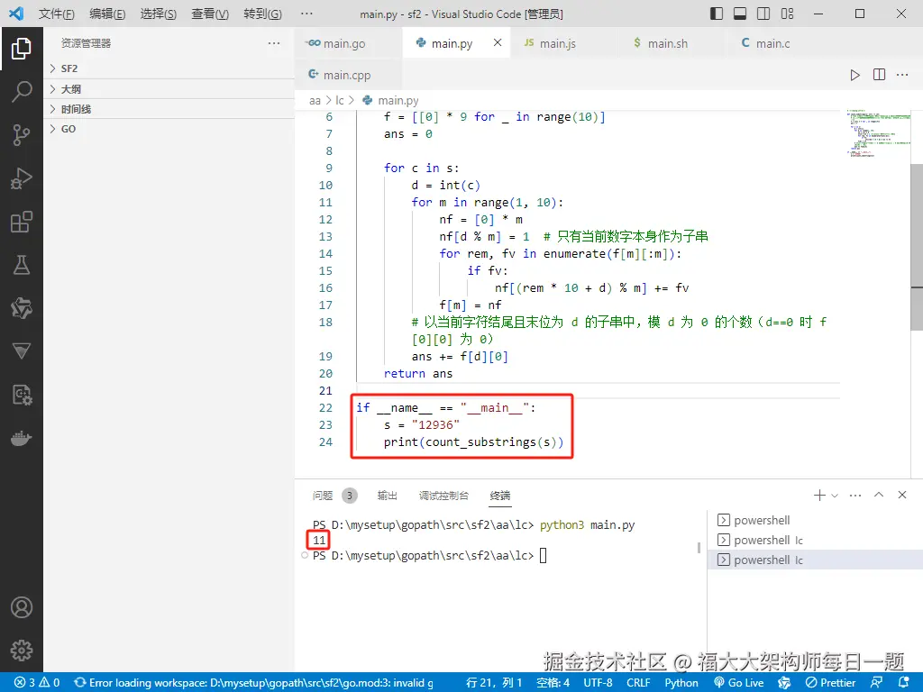Toggle bottom panel layout icon
The width and height of the screenshot is (923, 692).
coord(740,14)
